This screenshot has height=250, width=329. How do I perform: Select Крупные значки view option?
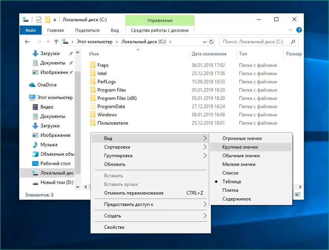(250, 147)
